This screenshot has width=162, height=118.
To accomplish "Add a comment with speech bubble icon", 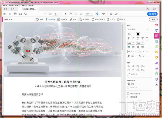I will point(111,14).
